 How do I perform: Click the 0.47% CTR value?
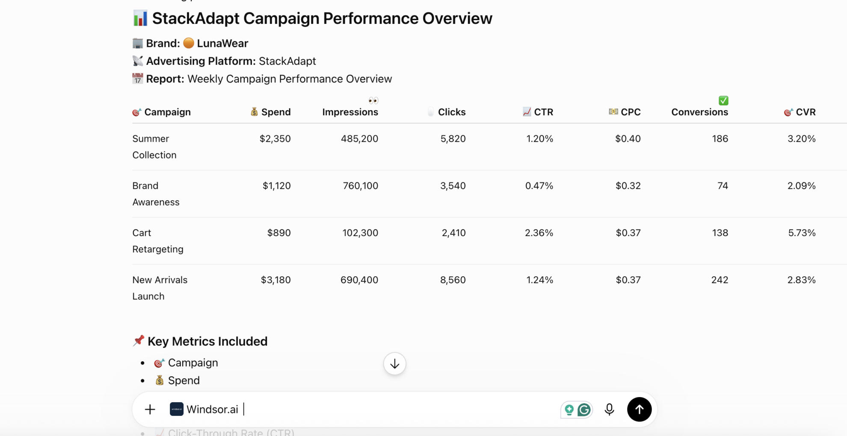click(x=539, y=186)
